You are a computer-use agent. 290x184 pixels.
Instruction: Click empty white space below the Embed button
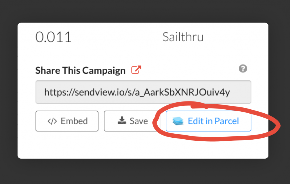(67, 144)
